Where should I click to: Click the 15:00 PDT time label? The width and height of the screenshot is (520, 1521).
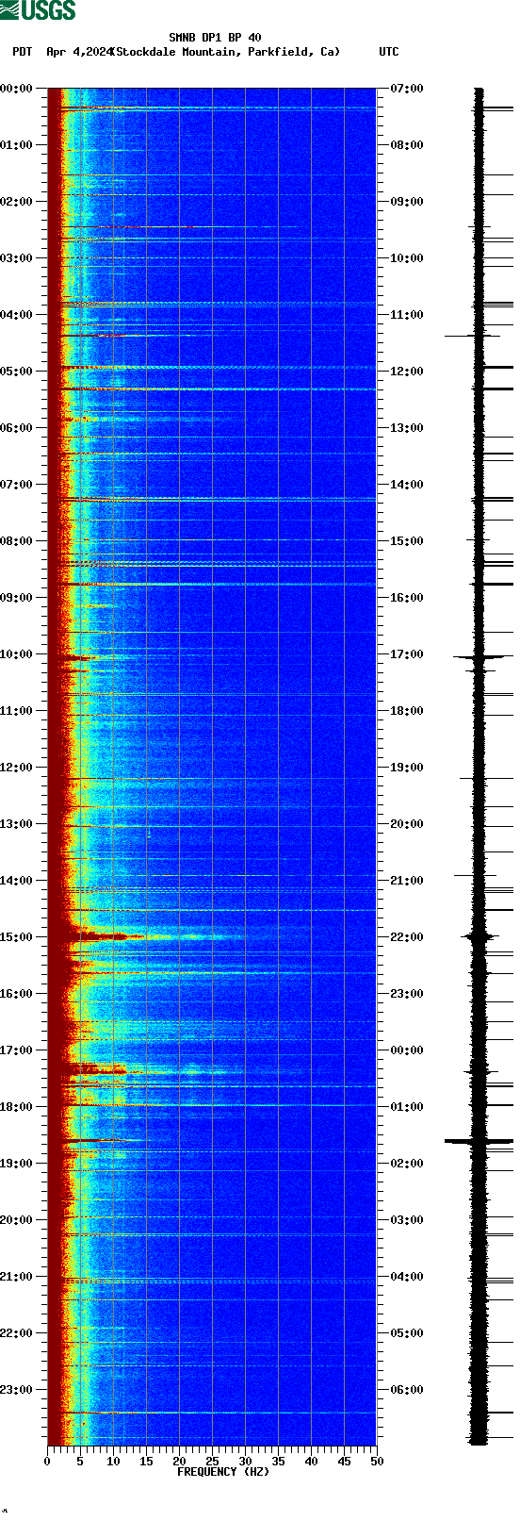pyautogui.click(x=17, y=937)
